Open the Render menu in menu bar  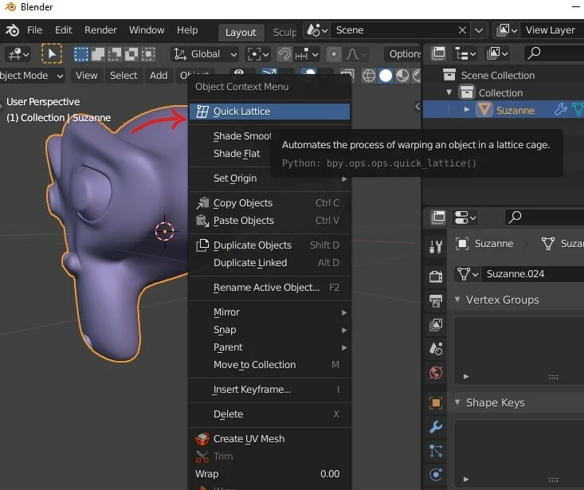tap(100, 30)
